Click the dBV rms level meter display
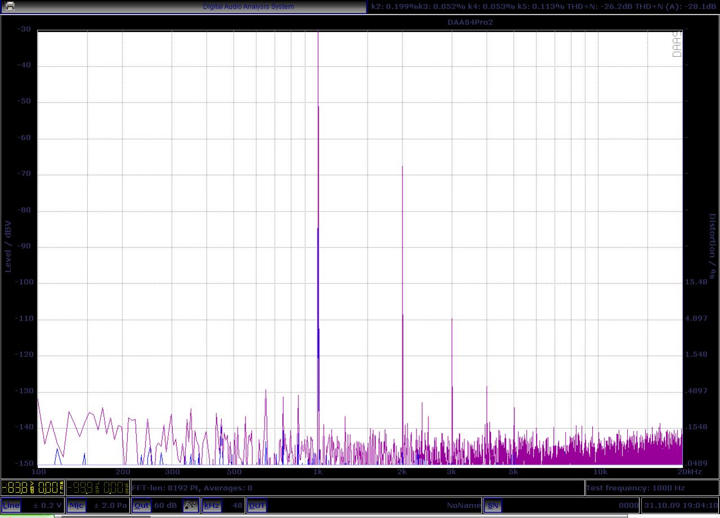 pyautogui.click(x=33, y=487)
